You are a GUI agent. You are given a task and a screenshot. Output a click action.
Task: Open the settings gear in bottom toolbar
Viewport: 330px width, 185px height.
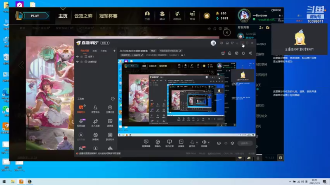click(232, 143)
